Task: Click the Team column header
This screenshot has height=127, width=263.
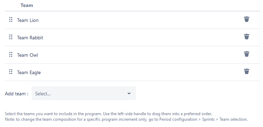Action: coord(27,5)
